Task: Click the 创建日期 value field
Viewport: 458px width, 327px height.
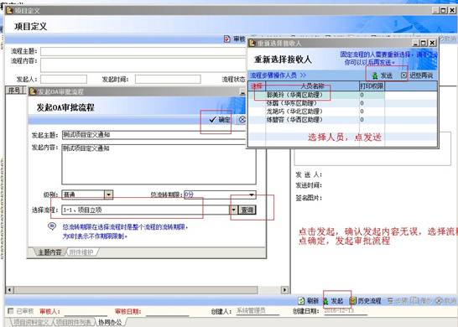Action: [x=346, y=311]
